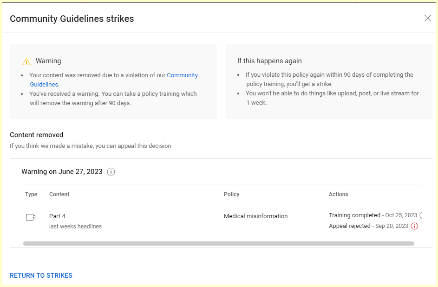Click the Appeal rejected status text
Screen dimensions: 438x287
(349, 226)
